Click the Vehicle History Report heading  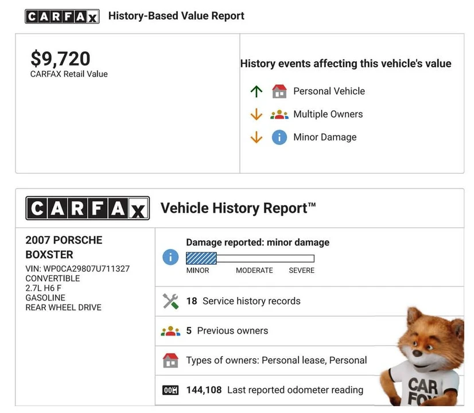pos(238,208)
